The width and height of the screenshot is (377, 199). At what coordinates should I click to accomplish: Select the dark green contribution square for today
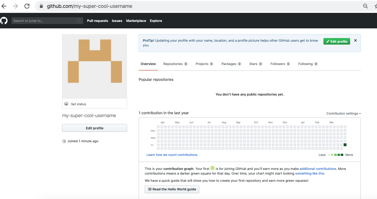click(345, 145)
